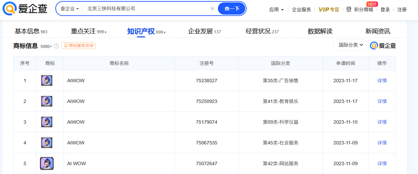Image resolution: width=418 pixels, height=174 pixels.
Task: Open the 数据解读 tab
Action: click(x=320, y=31)
